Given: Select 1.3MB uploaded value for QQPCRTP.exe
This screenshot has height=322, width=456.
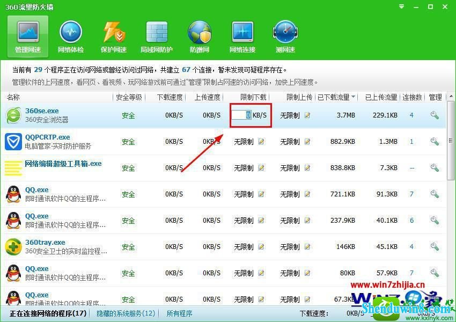Looking at the screenshot, I should [x=388, y=142].
